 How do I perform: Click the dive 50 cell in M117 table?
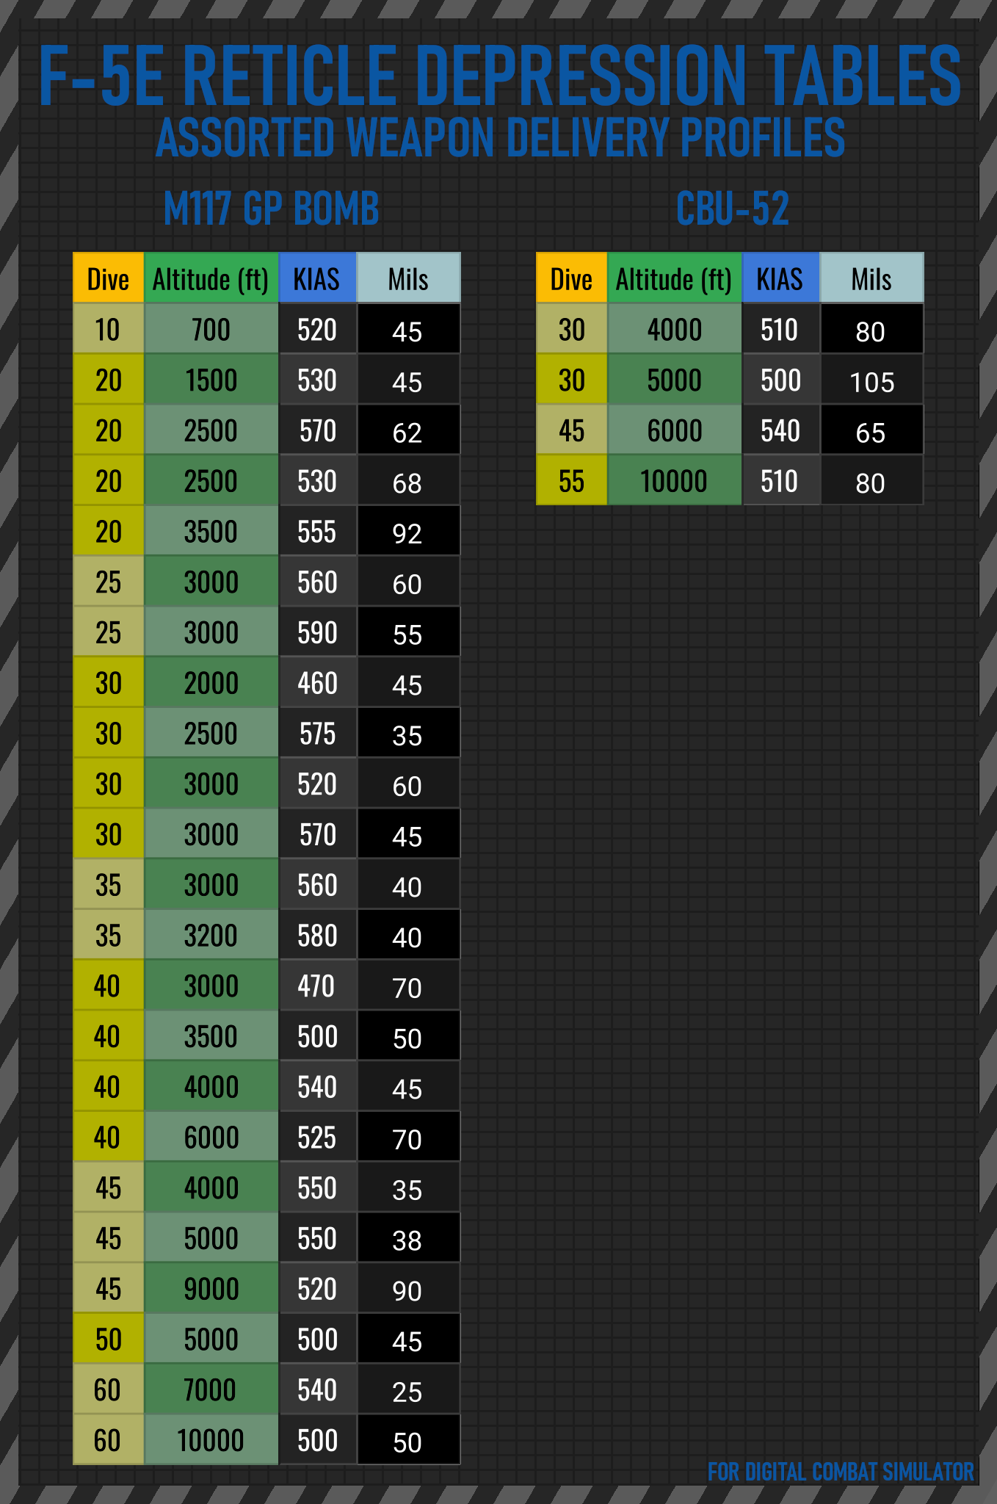[x=109, y=1339]
